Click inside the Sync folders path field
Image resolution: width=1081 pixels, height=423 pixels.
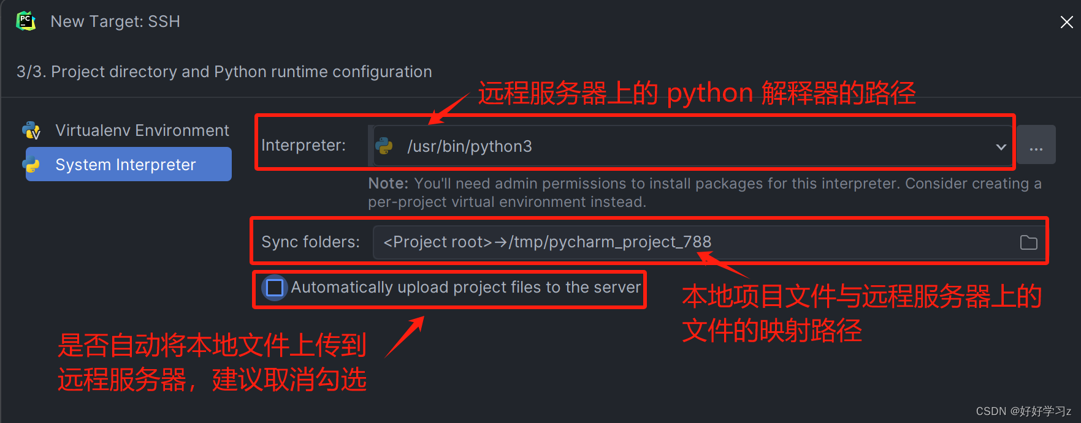[x=547, y=242]
